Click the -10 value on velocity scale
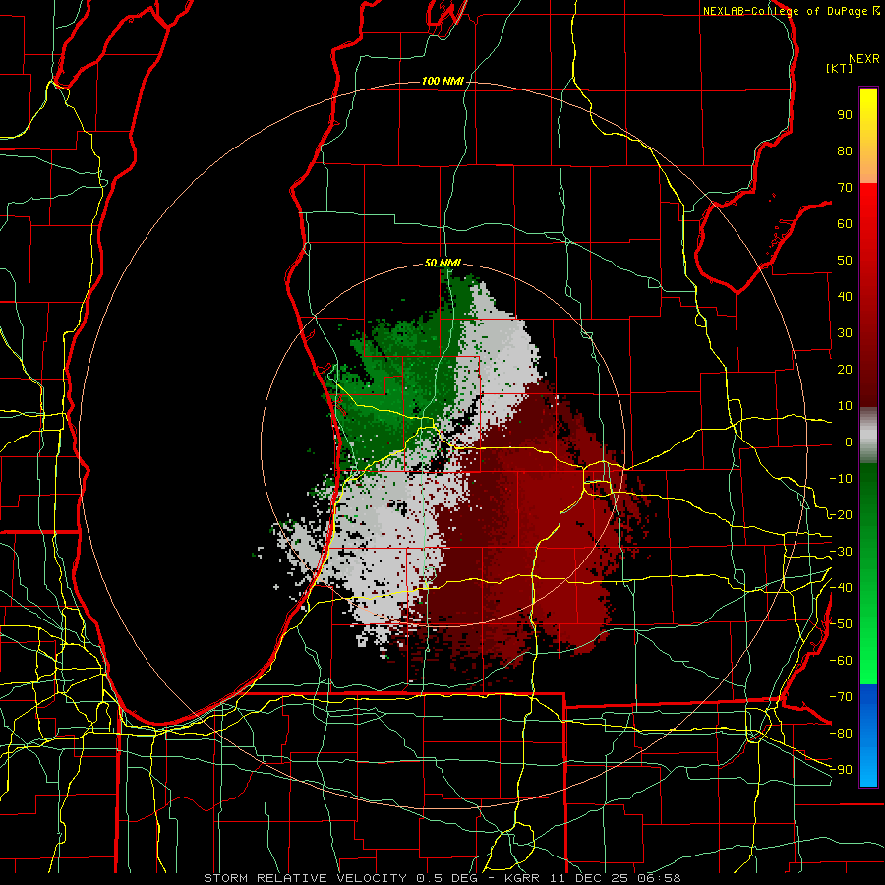The image size is (885, 885). 841,479
